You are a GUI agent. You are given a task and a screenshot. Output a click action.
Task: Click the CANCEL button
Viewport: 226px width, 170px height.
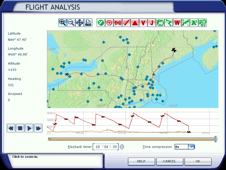tap(169, 161)
